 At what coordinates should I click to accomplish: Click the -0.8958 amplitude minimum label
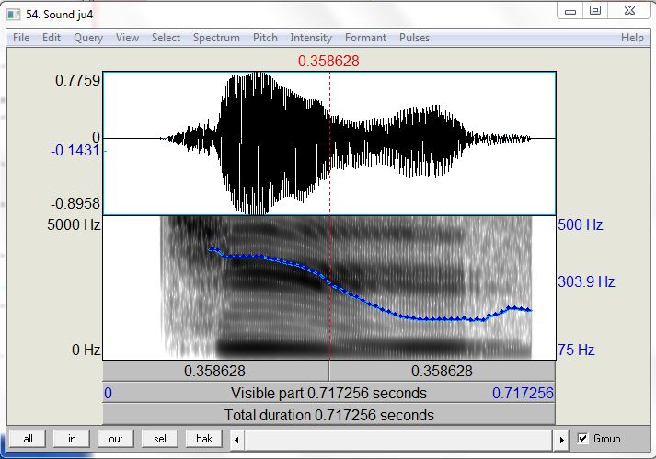tap(75, 203)
